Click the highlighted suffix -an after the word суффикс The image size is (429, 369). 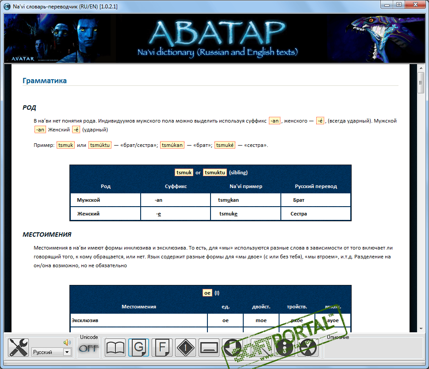coord(274,121)
